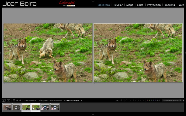
Task: Go to the Mapa module
Action: tap(130, 5)
